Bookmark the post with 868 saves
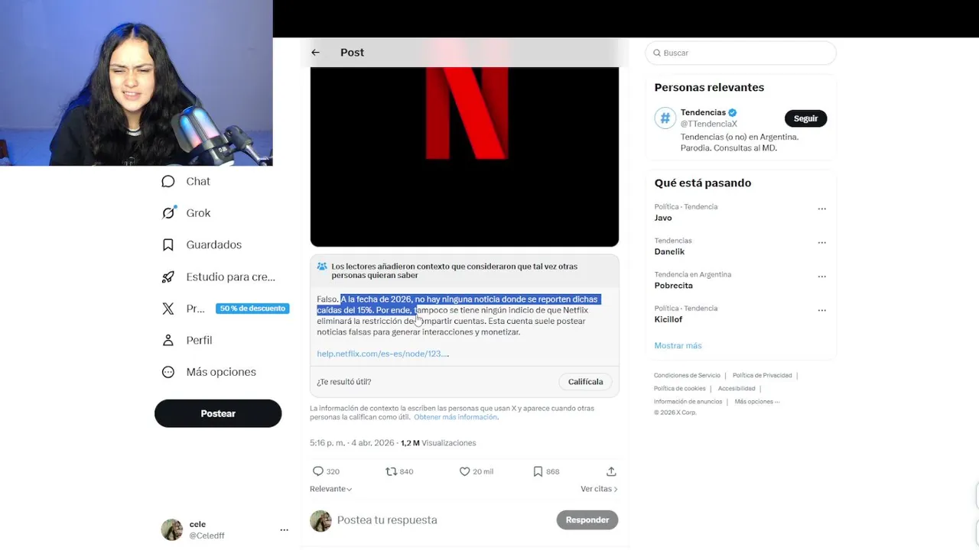The height and width of the screenshot is (550, 979). 538,471
